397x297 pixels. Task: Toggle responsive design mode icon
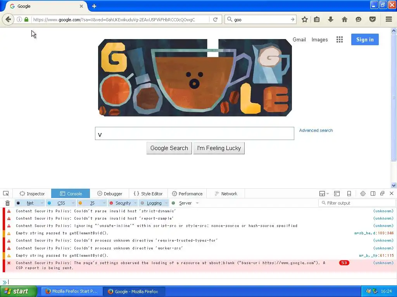[x=349, y=194]
